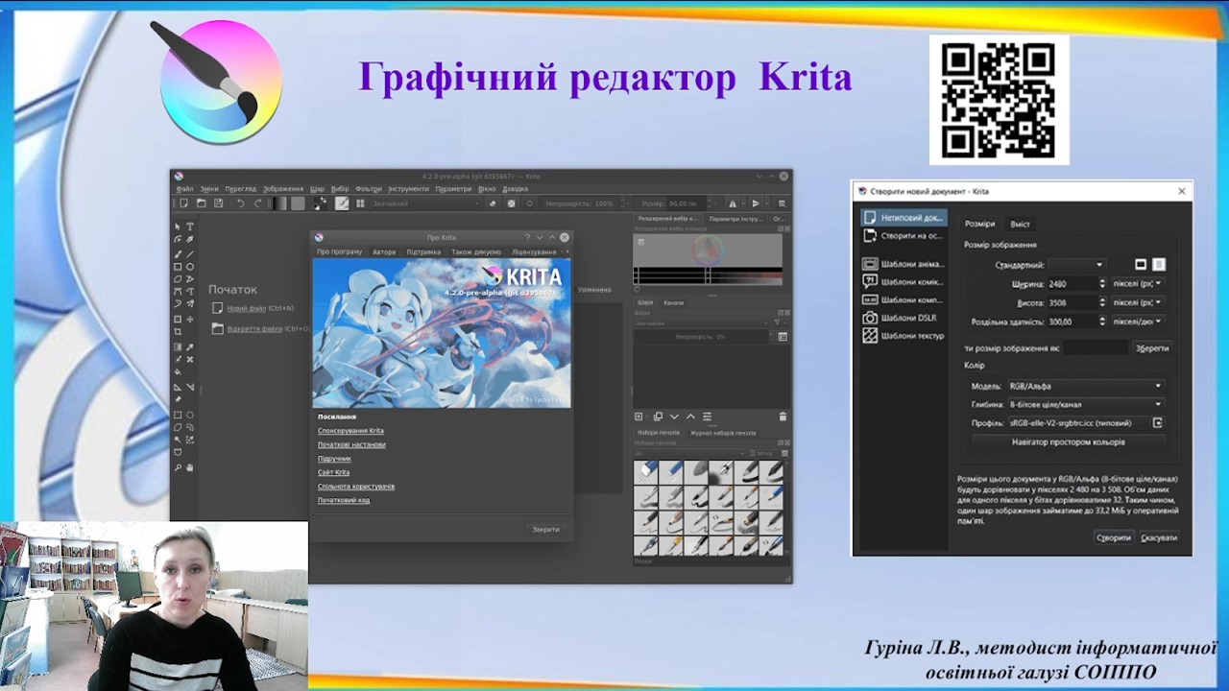Click Навігатор простором кольорів button

point(1068,441)
